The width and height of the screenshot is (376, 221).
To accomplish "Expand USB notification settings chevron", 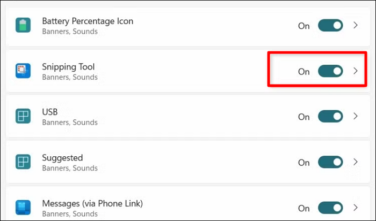I will (x=355, y=117).
